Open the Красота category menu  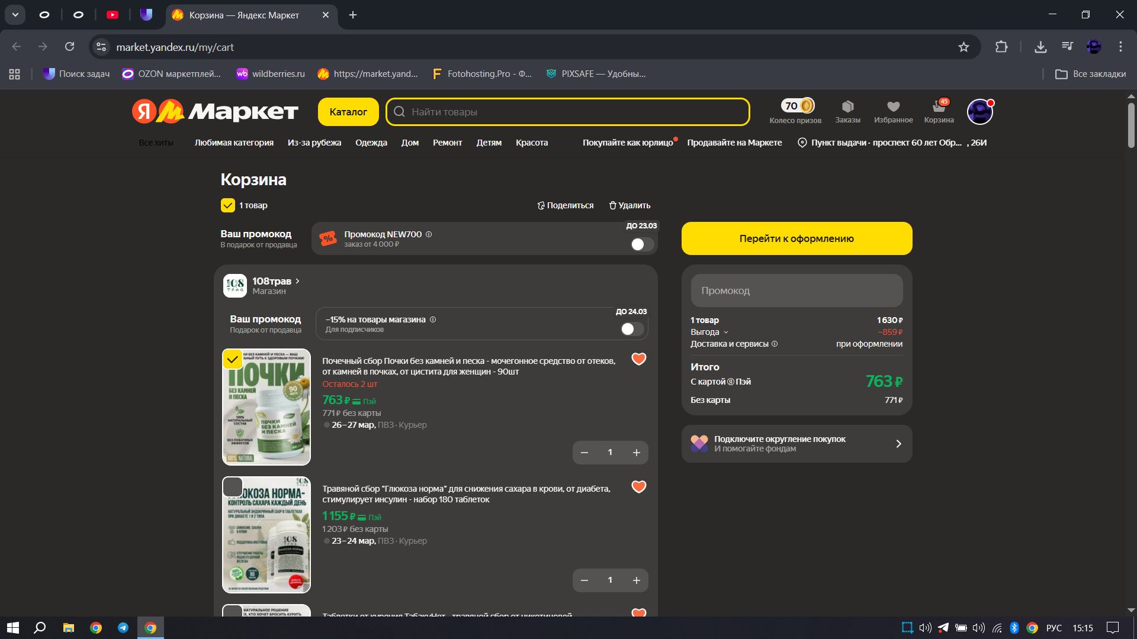click(x=531, y=143)
